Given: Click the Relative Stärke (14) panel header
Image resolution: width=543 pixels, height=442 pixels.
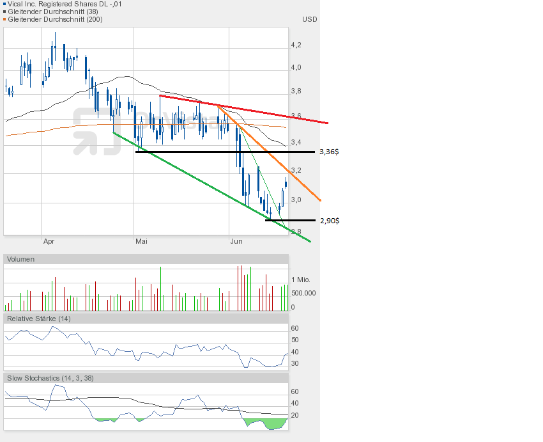Looking at the screenshot, I should tap(38, 318).
